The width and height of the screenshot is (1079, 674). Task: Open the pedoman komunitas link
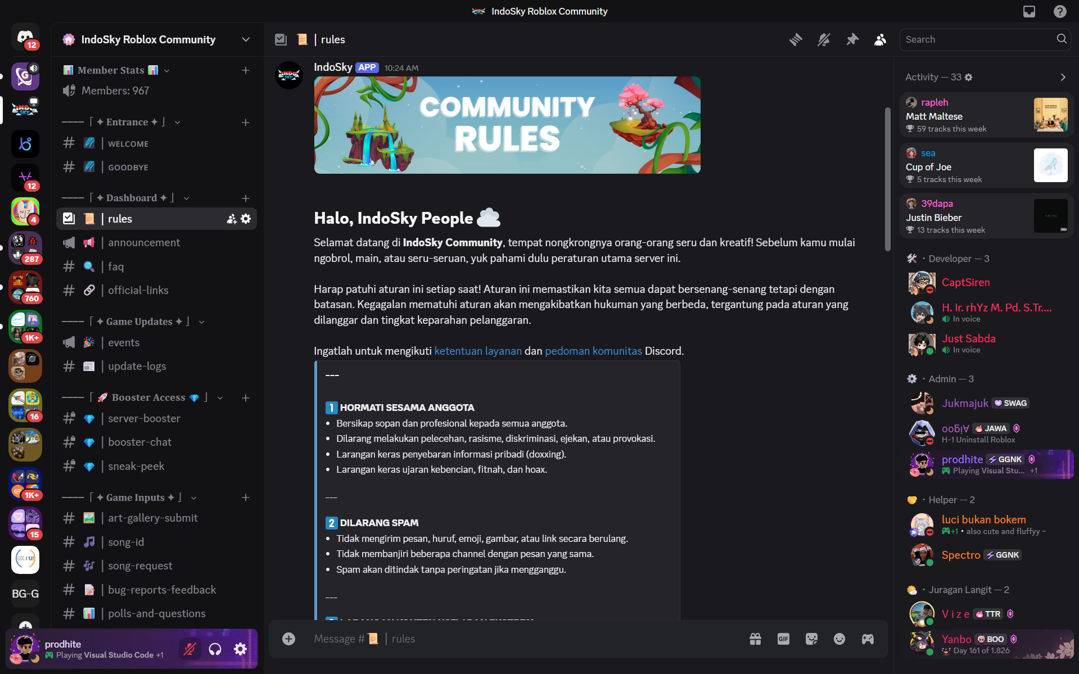coord(593,351)
